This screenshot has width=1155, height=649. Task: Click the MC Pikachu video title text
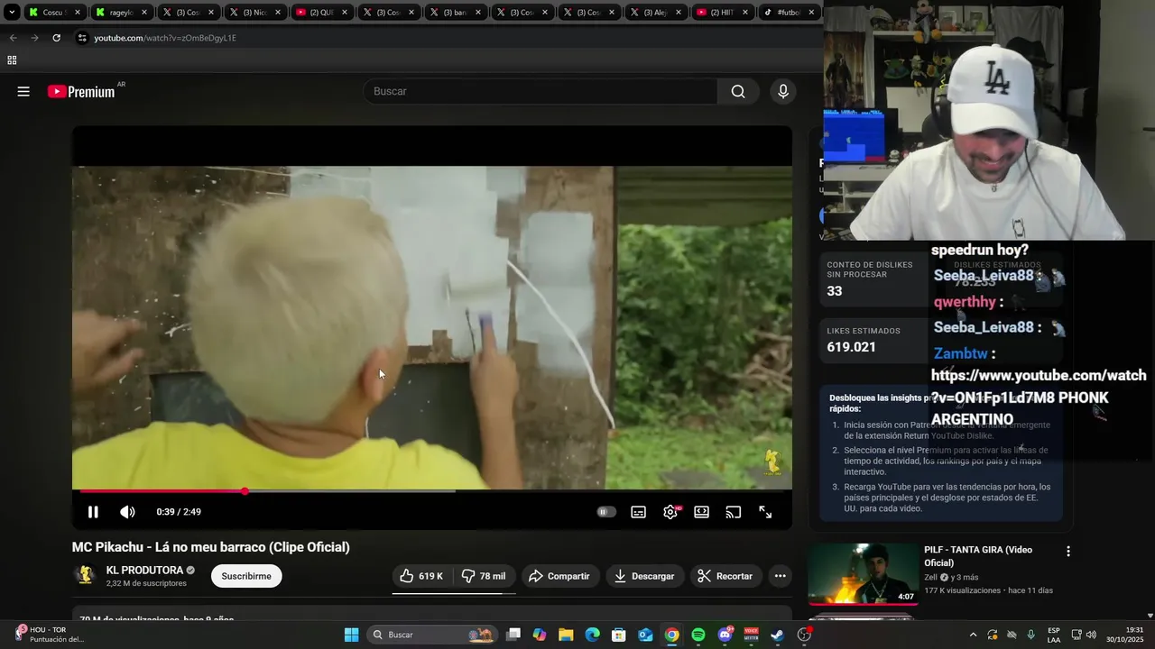click(211, 547)
